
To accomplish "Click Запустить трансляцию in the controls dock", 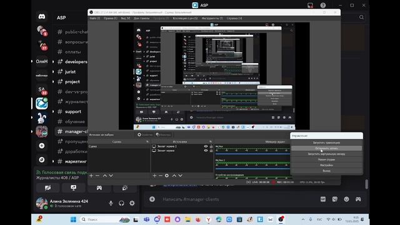I will (x=326, y=142).
